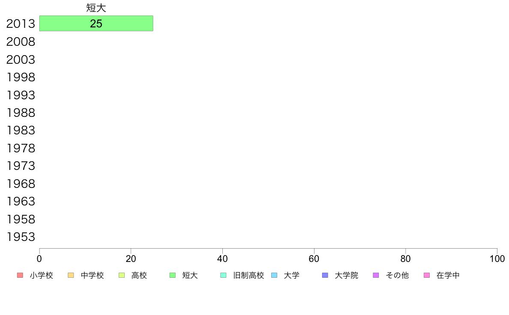Select the 旧制高校 teal legend swatch
Screen dimensions: 509x315
point(223,276)
